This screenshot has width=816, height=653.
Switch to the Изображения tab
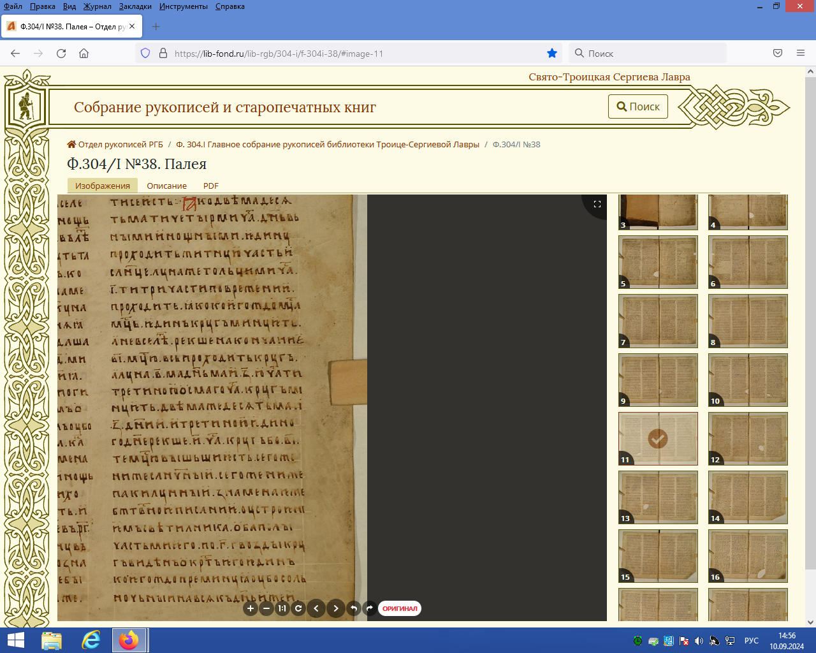point(103,186)
